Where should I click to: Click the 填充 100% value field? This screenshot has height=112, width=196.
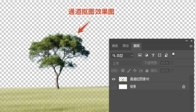(164, 71)
